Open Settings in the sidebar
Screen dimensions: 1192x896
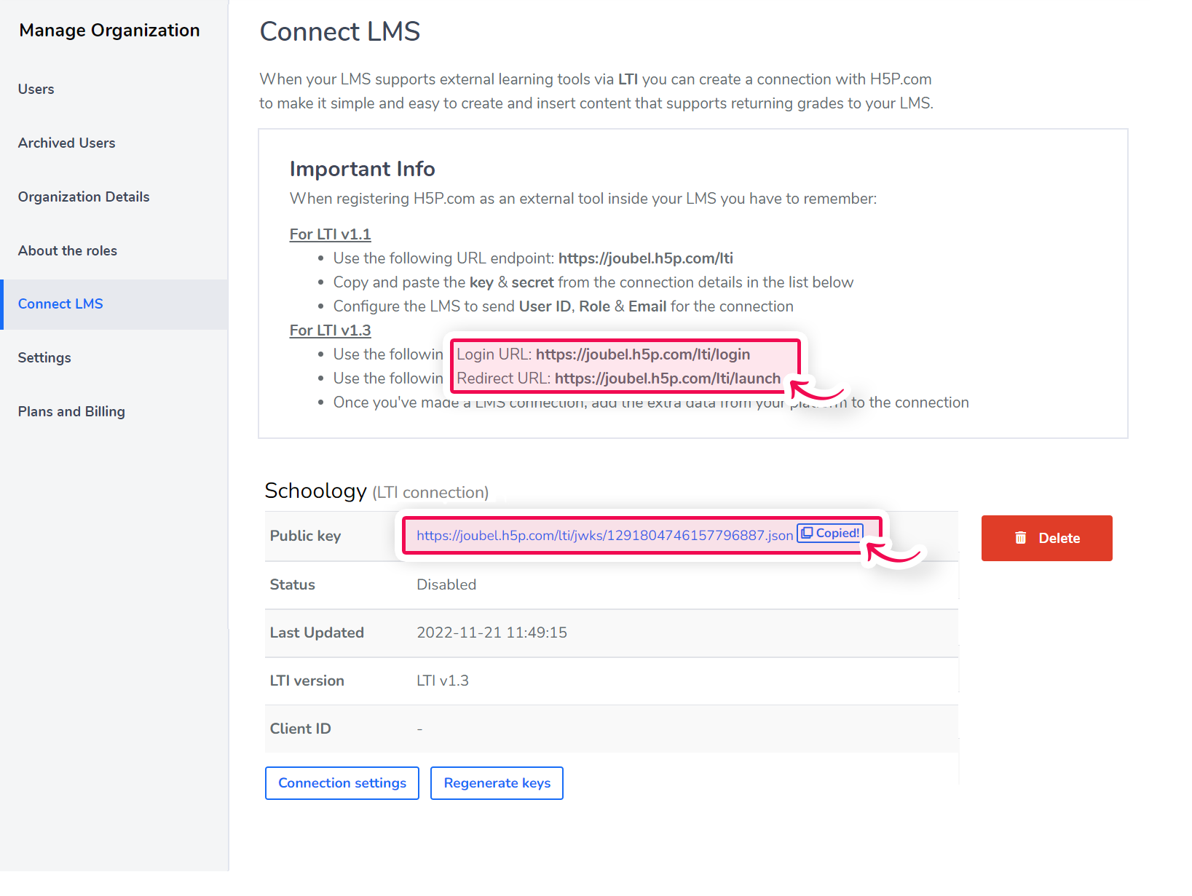[x=44, y=357]
